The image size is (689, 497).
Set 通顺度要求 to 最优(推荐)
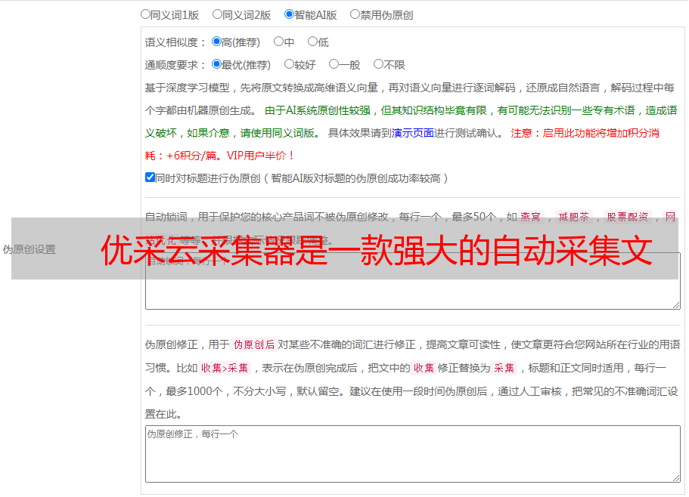(x=216, y=64)
